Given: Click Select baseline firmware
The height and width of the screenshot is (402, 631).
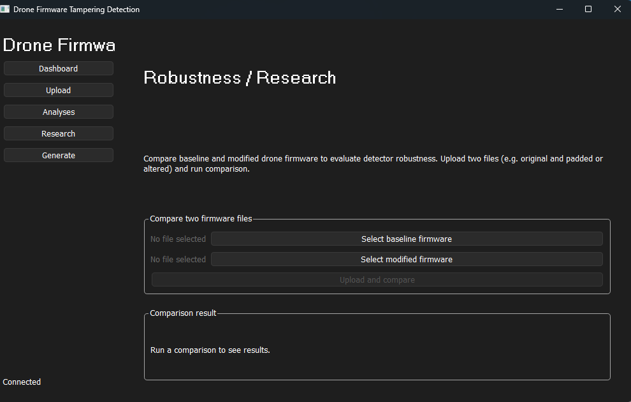Looking at the screenshot, I should point(406,239).
